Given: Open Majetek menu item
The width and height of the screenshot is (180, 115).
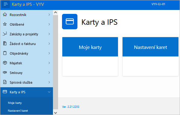Looking at the screenshot, I should coord(27,63).
